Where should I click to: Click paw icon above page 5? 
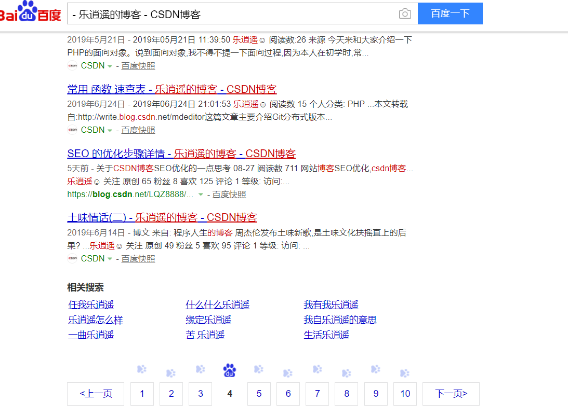click(259, 369)
